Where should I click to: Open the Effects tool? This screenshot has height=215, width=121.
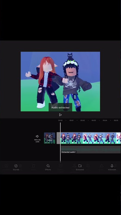point(48,167)
